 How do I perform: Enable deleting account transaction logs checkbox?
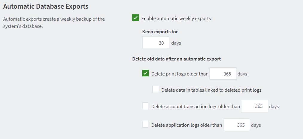pyautogui.click(x=146, y=106)
